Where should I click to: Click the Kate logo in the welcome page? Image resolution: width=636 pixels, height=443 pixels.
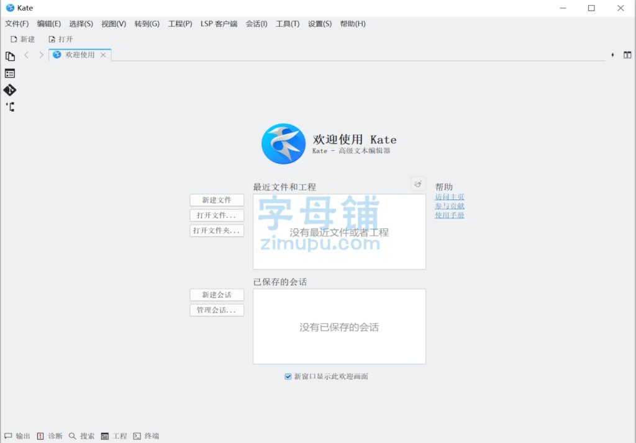click(x=283, y=144)
